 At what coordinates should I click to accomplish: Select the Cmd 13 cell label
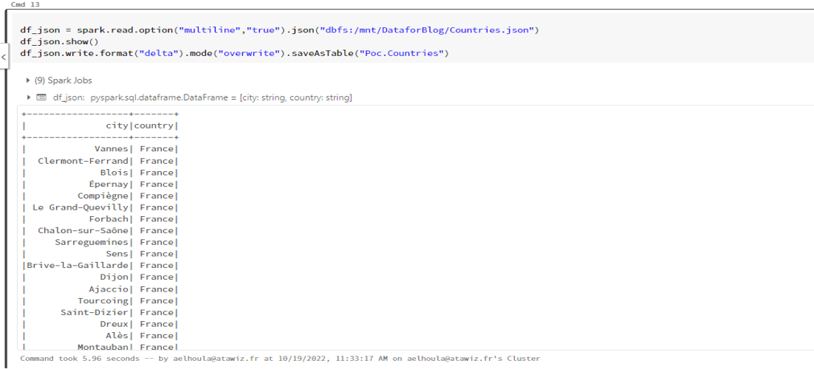click(x=25, y=4)
